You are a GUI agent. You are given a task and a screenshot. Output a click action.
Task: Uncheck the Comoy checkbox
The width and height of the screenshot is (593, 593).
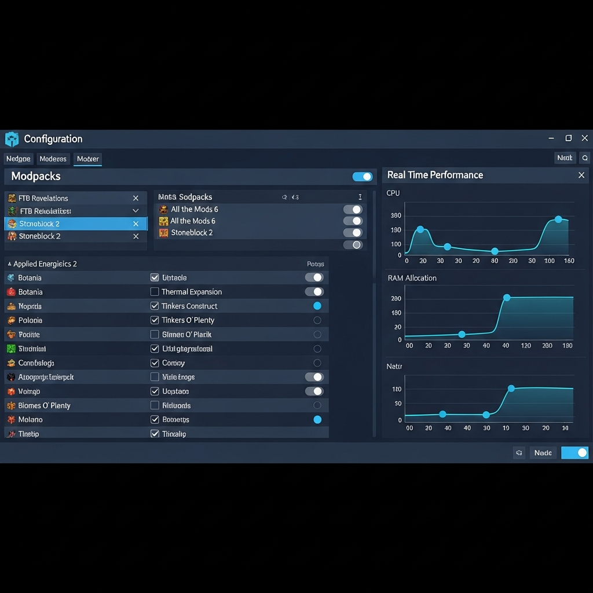pos(155,363)
